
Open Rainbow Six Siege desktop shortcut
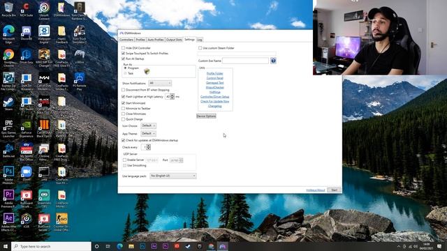click(79, 10)
